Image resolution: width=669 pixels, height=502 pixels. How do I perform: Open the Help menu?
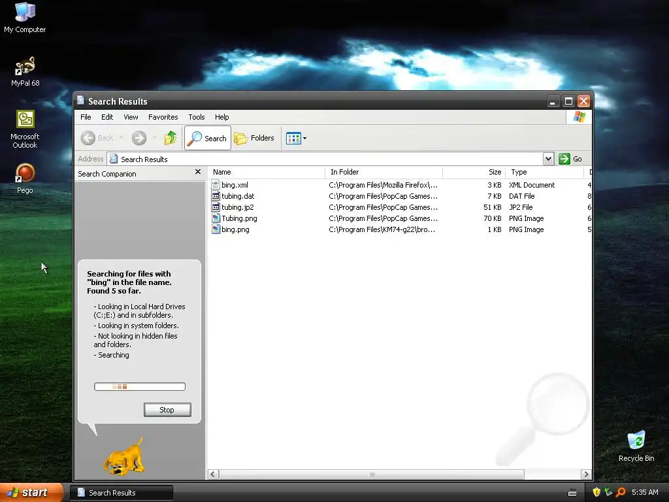tap(221, 117)
